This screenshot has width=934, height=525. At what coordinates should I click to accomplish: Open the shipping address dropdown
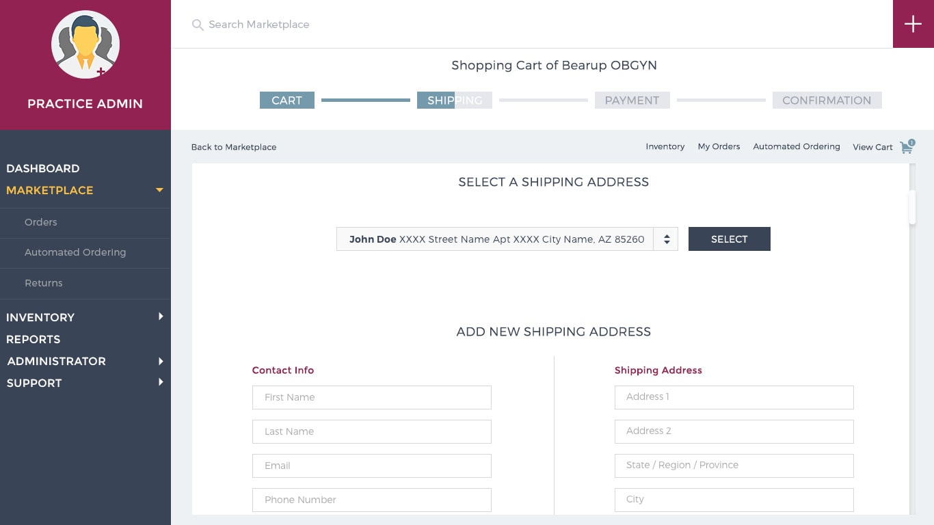click(x=665, y=239)
